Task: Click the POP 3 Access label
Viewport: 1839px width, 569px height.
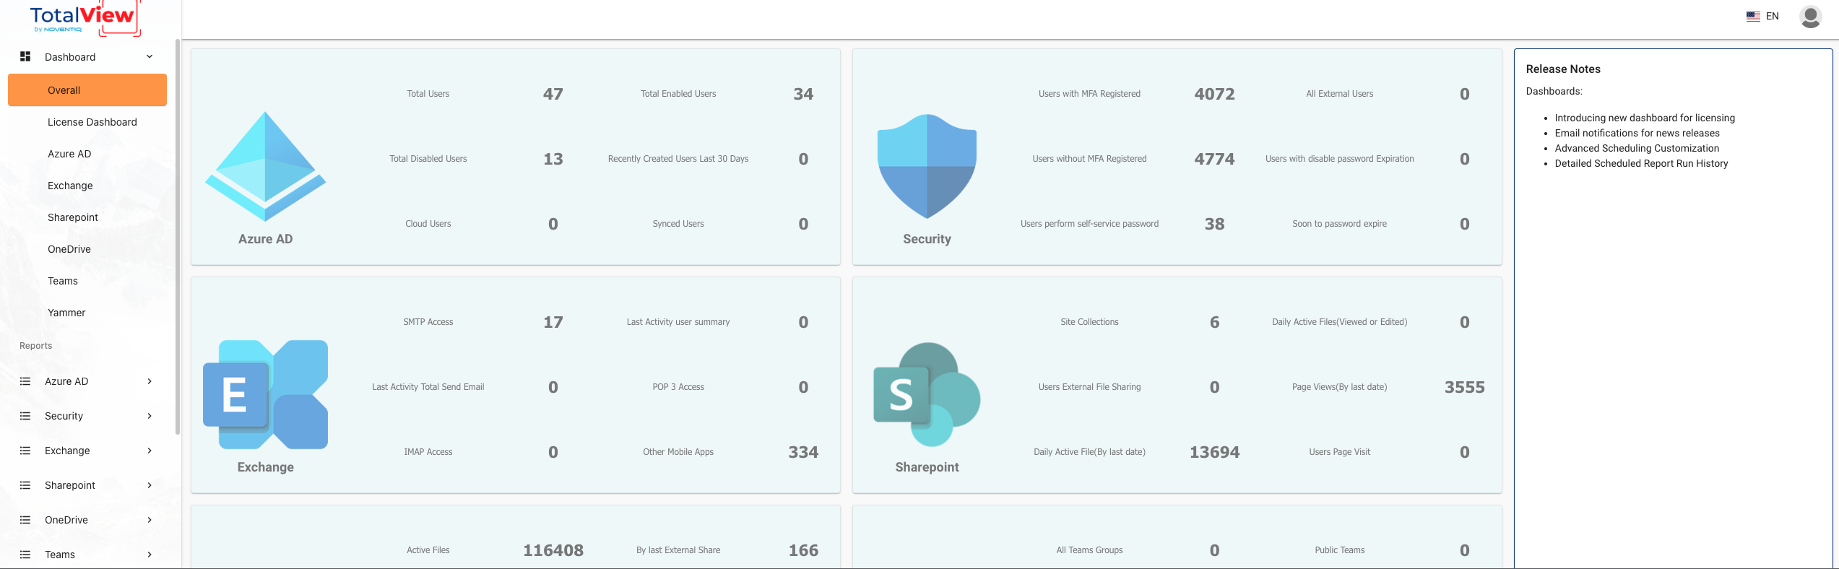Action: pyautogui.click(x=678, y=387)
